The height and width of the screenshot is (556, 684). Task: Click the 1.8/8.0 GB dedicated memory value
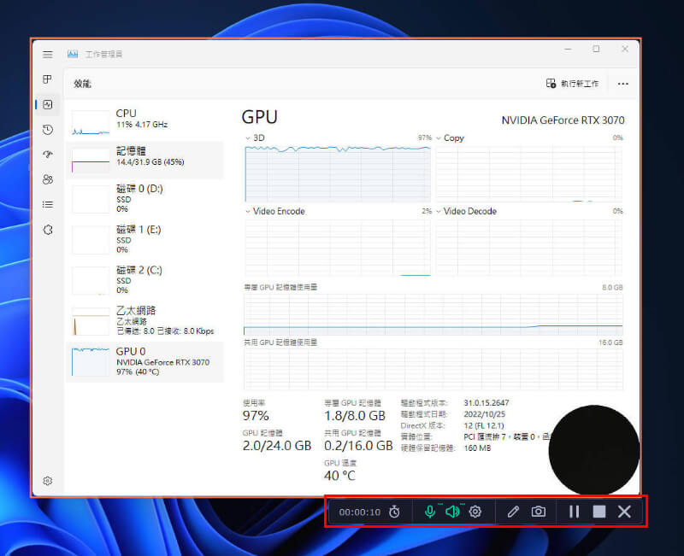pos(355,416)
